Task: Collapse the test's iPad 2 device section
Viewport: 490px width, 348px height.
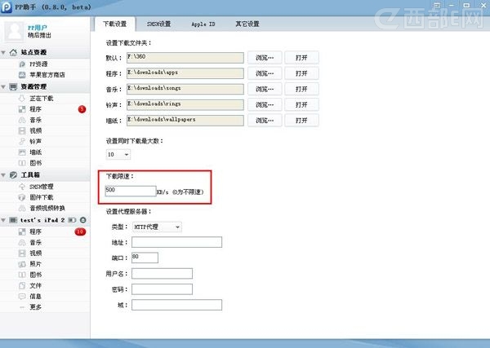Action: pyautogui.click(x=3, y=220)
